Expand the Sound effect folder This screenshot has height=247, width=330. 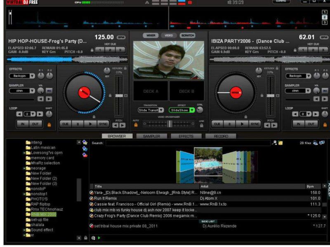pos(24,230)
